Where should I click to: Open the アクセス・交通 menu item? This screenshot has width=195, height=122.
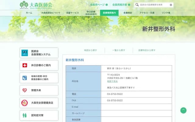[x=147, y=13]
